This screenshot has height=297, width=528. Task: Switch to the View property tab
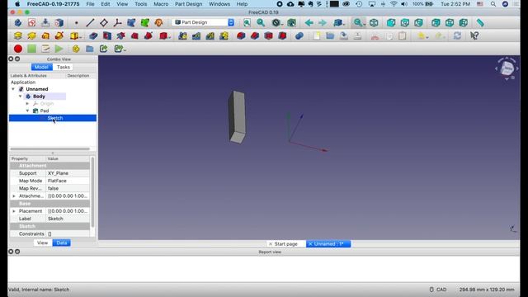coord(42,243)
